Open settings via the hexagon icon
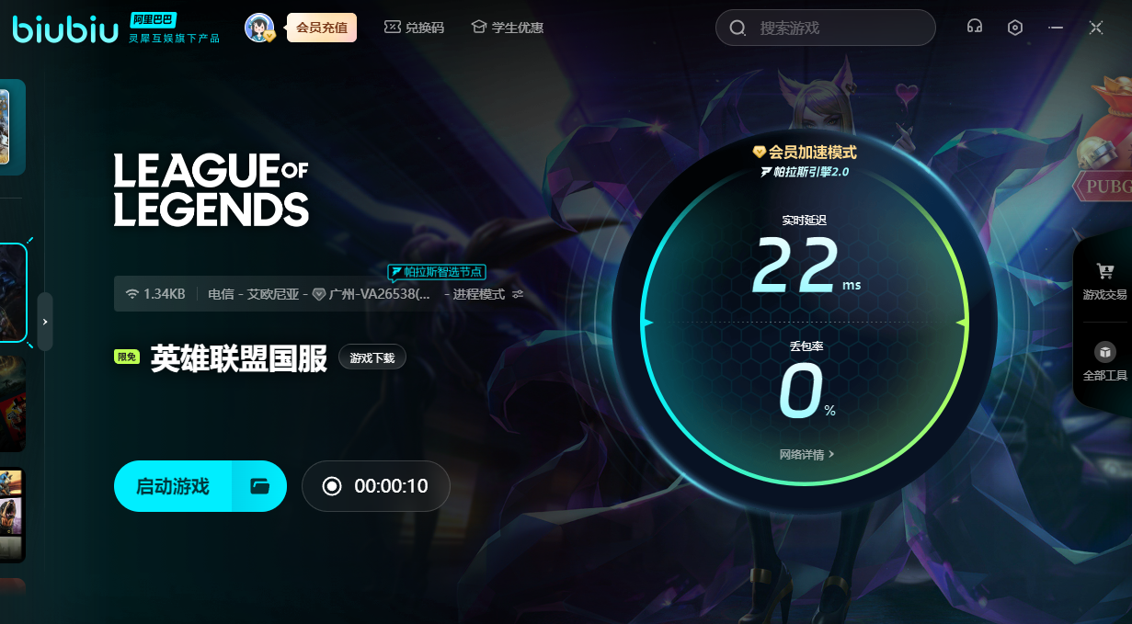Viewport: 1132px width, 624px height. [x=1015, y=28]
